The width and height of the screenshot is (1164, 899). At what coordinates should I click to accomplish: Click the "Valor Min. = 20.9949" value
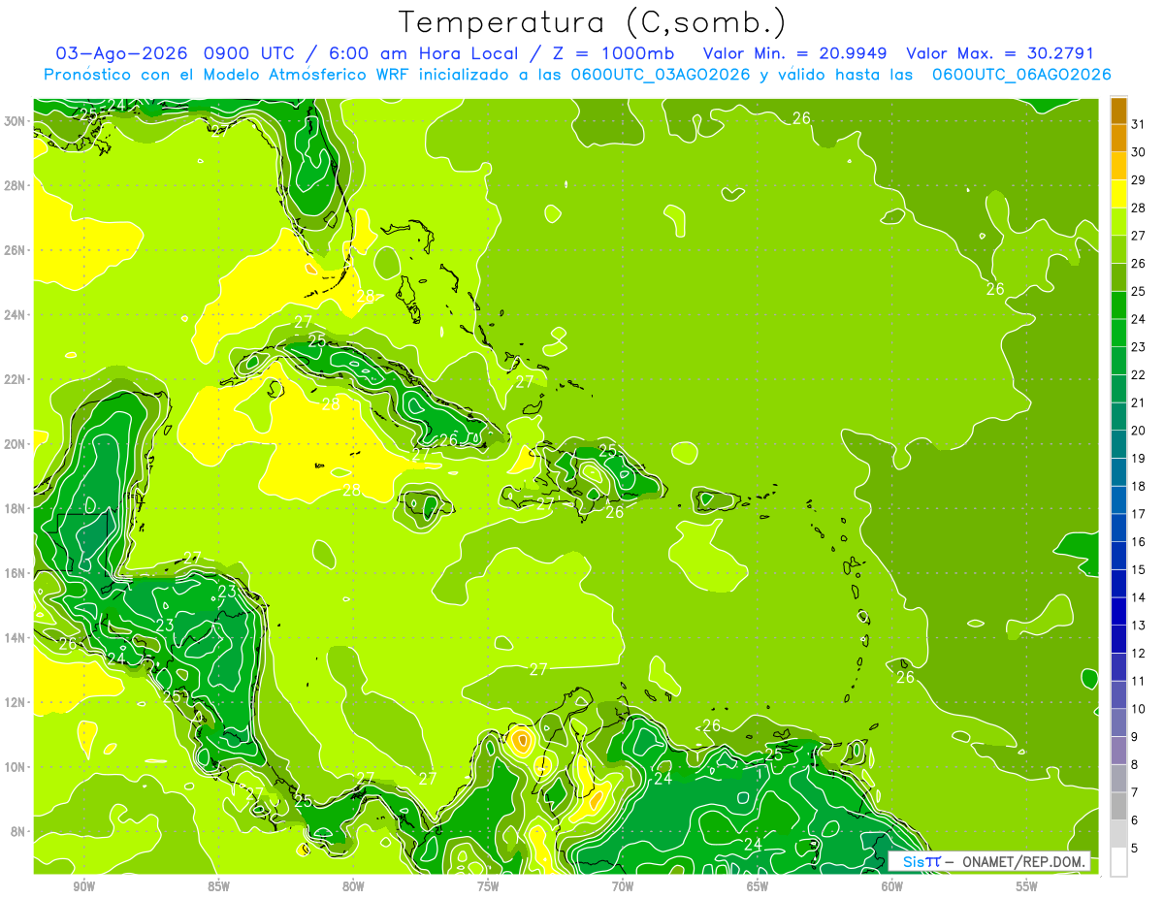[x=795, y=53]
